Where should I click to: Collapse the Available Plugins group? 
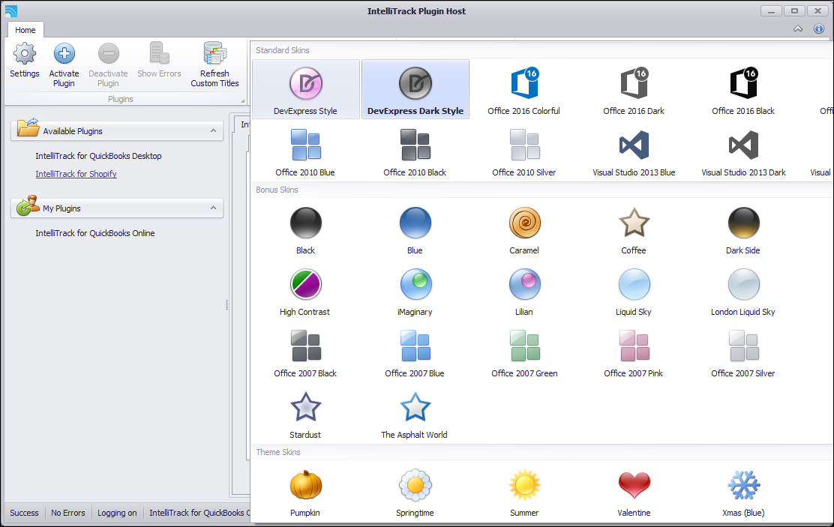213,131
